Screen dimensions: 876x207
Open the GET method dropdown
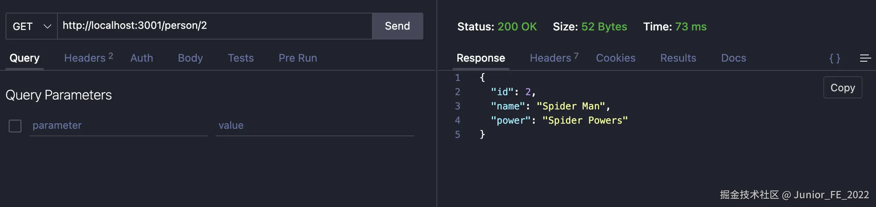click(x=32, y=26)
